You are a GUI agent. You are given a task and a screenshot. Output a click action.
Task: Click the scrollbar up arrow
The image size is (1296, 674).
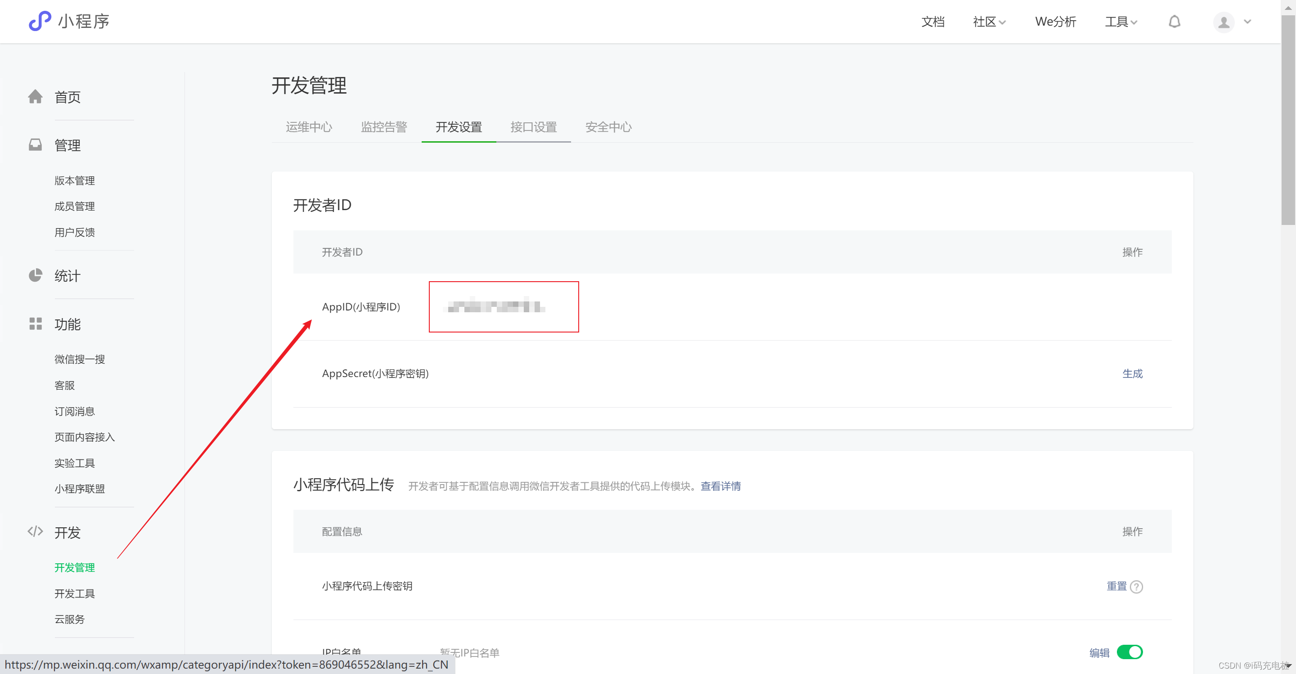click(x=1288, y=7)
